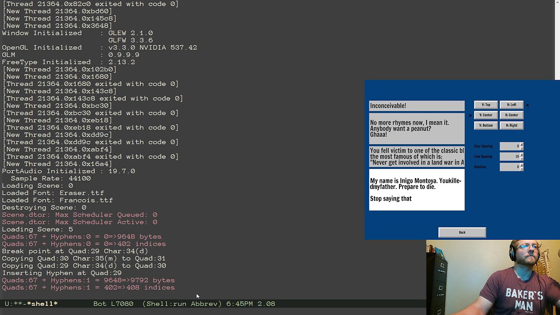The height and width of the screenshot is (315, 560).
Task: Click the *shell* buffer name in mode line
Action: point(42,304)
